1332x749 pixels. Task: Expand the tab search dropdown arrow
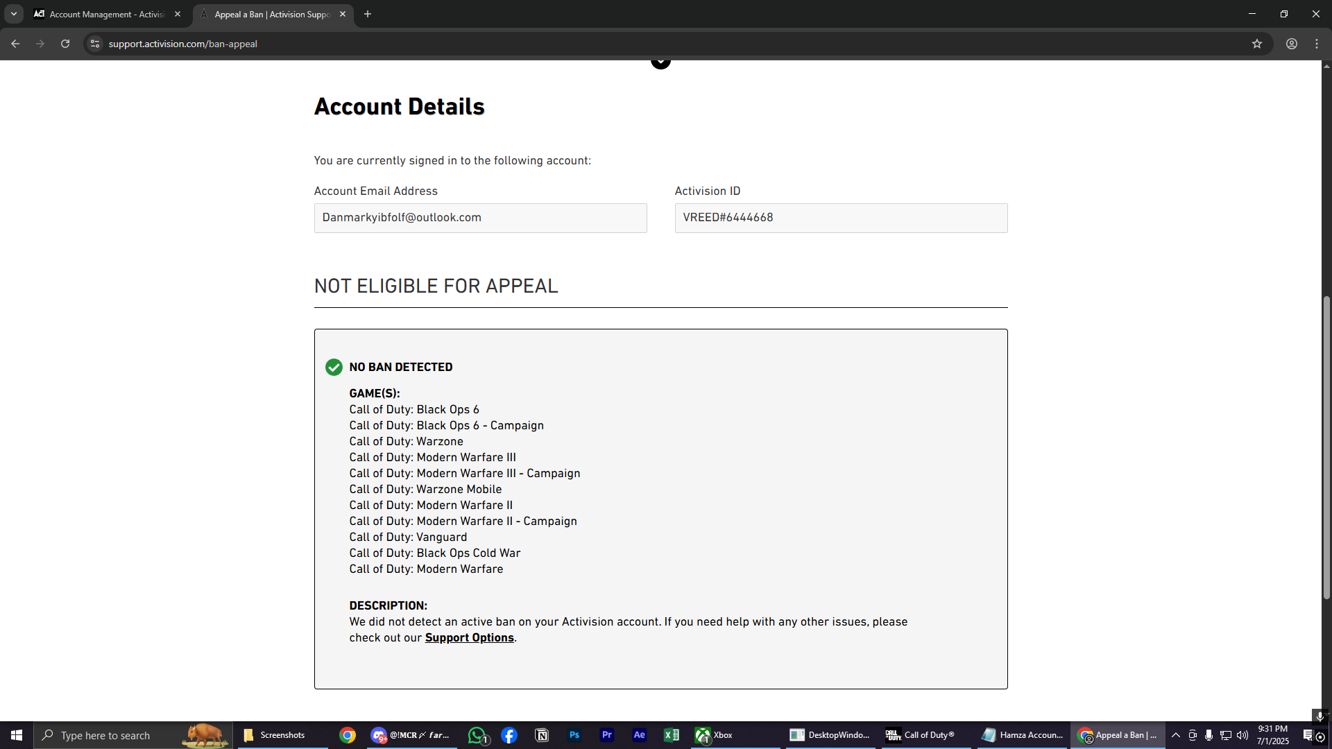point(13,14)
